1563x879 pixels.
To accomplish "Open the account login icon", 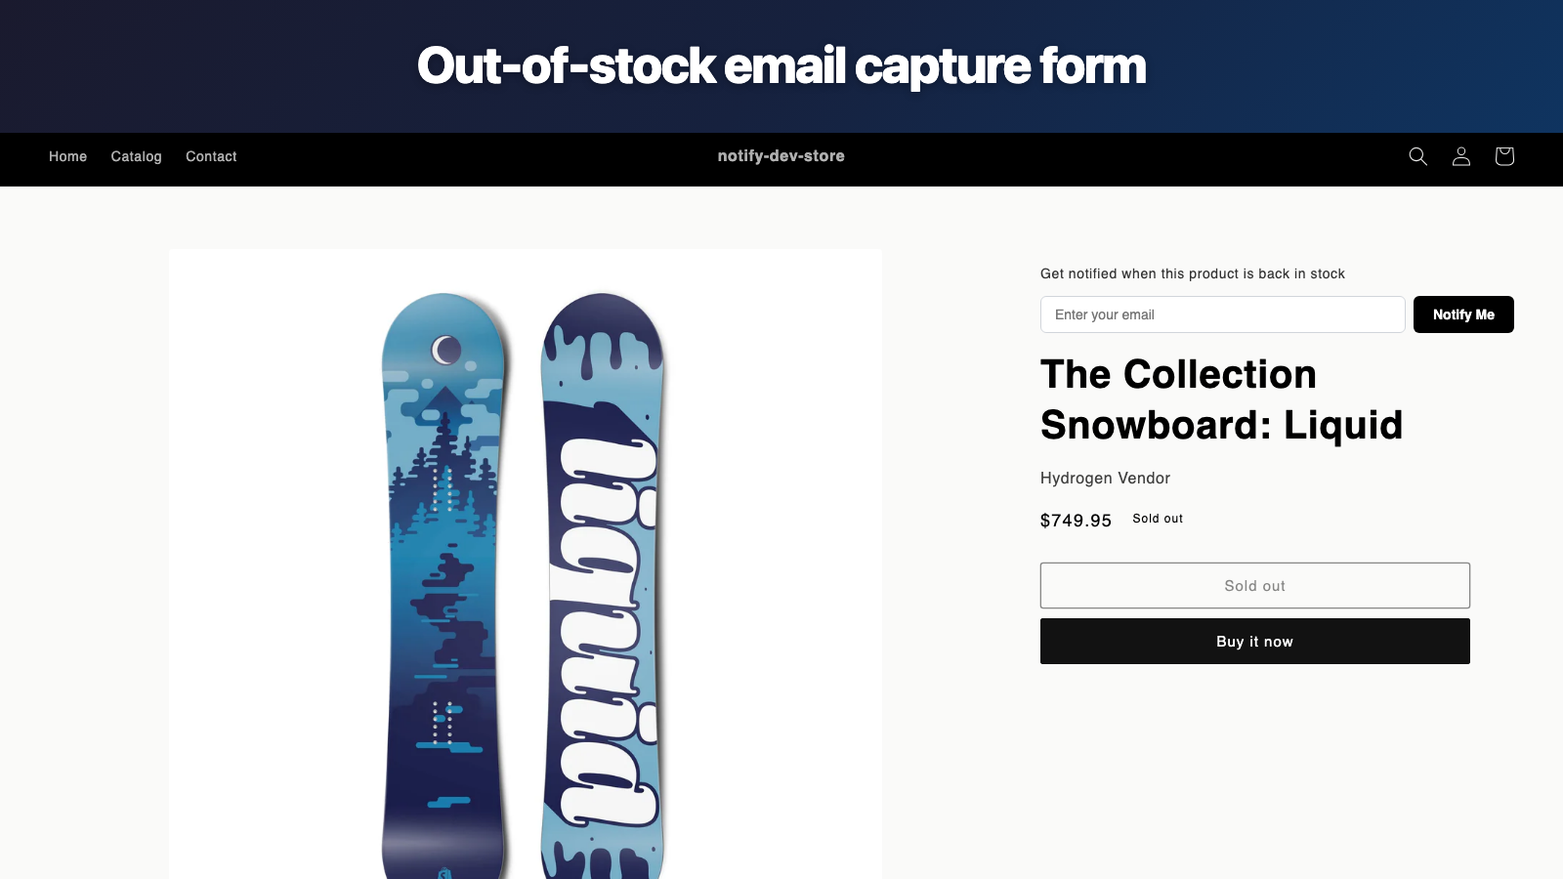I will point(1461,156).
